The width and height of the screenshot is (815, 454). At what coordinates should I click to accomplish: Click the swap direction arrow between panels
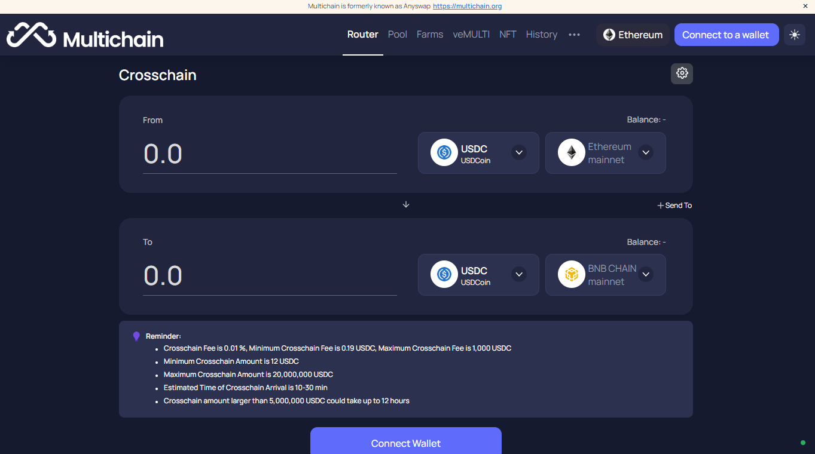click(406, 204)
